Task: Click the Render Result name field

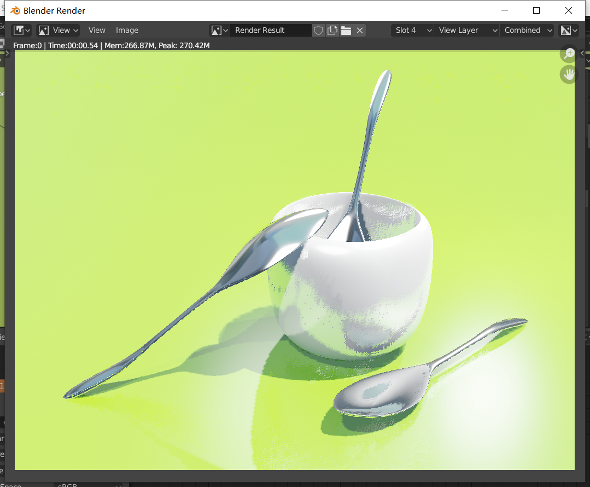Action: pyautogui.click(x=271, y=30)
